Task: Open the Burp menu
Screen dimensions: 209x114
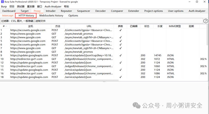Action: tap(4, 7)
